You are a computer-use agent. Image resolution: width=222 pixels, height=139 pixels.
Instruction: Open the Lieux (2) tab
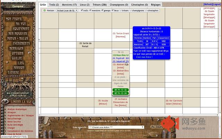pyautogui.click(x=85, y=5)
